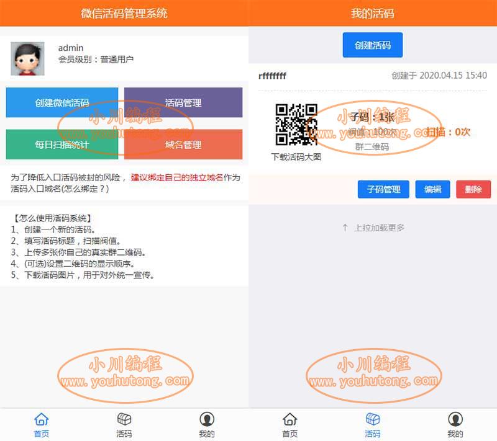Click the home icon in left screen's bottom bar

pos(41,419)
